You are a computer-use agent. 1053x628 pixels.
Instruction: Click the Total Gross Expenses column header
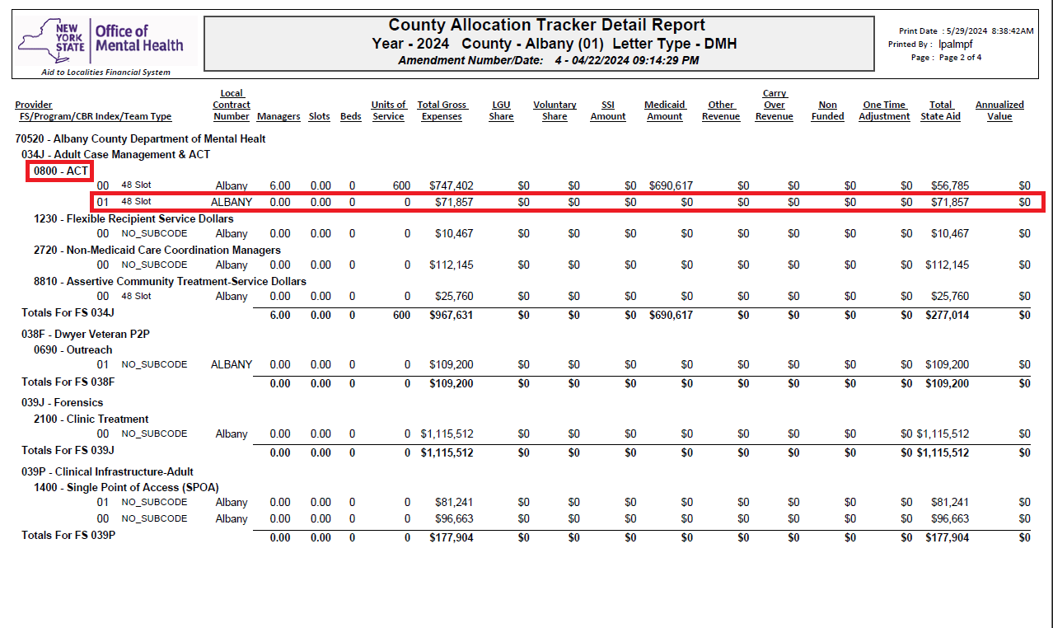coord(442,110)
